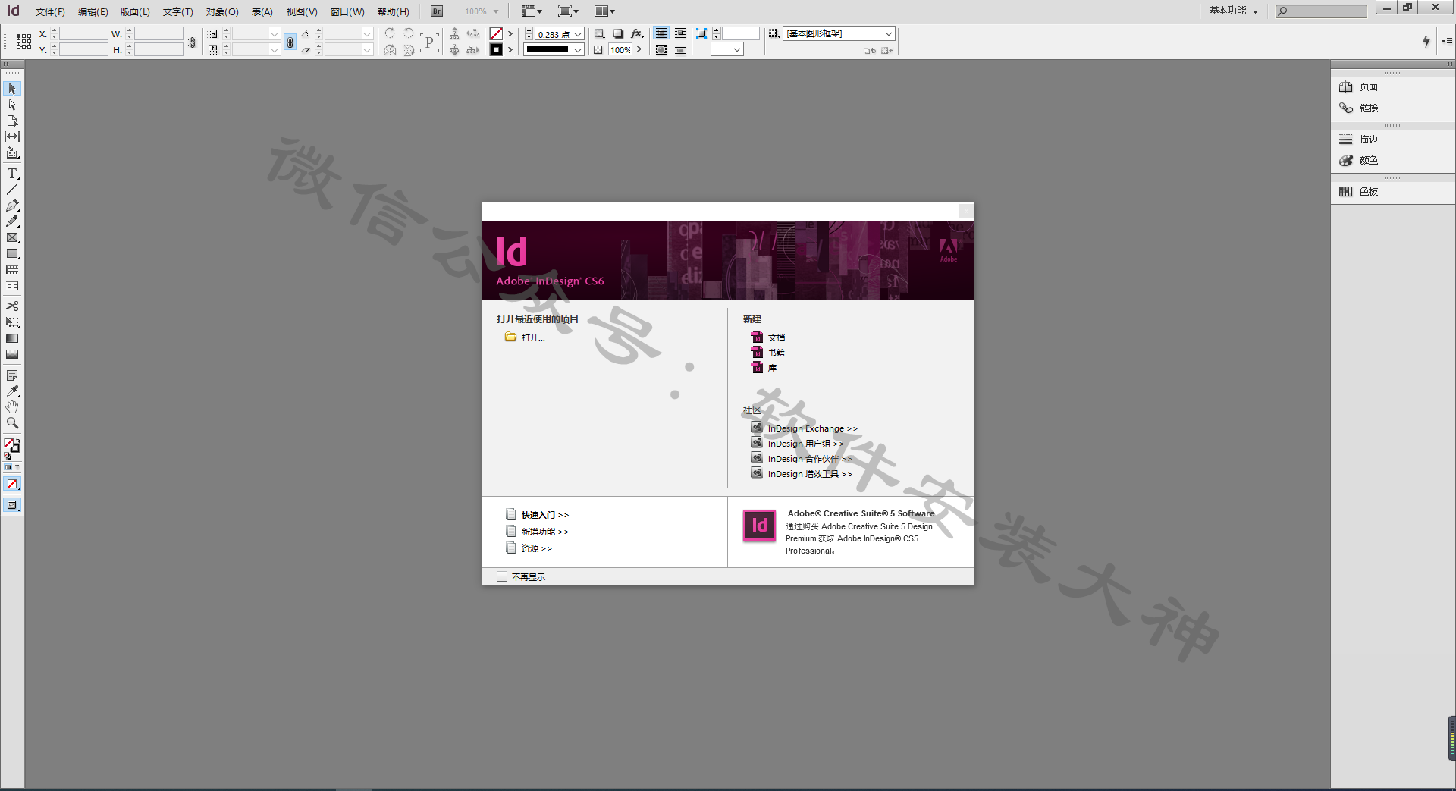Click fill swatch in toolbox

click(x=9, y=444)
